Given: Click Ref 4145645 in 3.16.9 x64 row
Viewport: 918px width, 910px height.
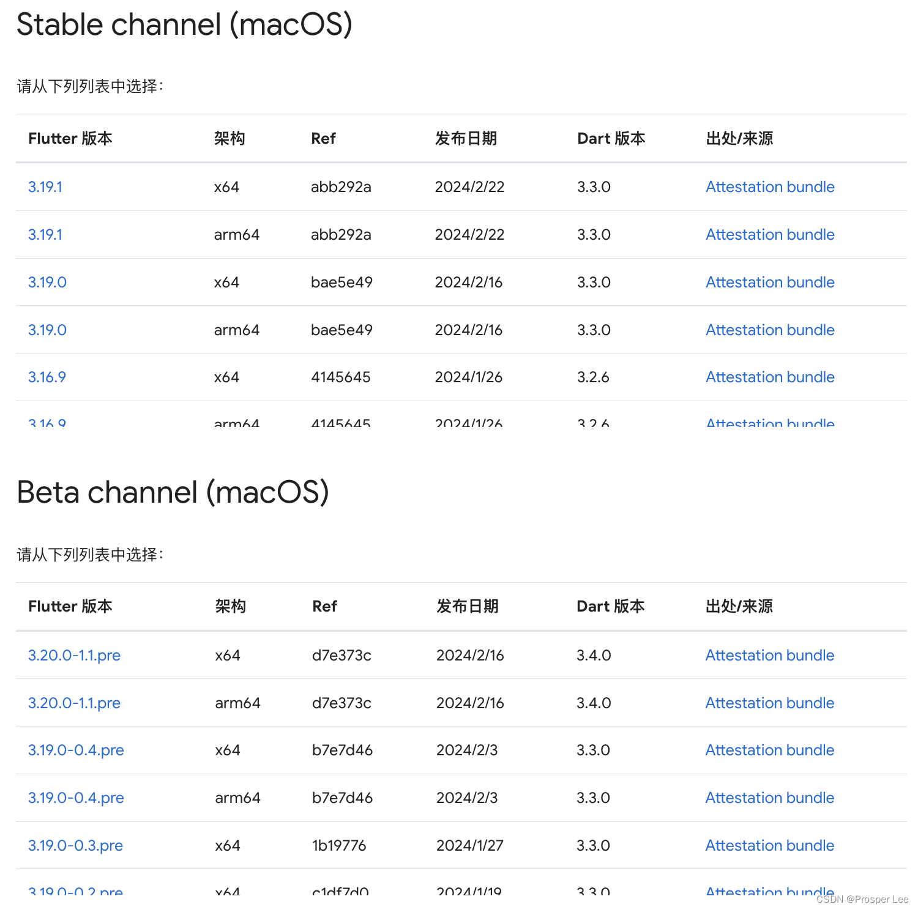Looking at the screenshot, I should [x=341, y=377].
